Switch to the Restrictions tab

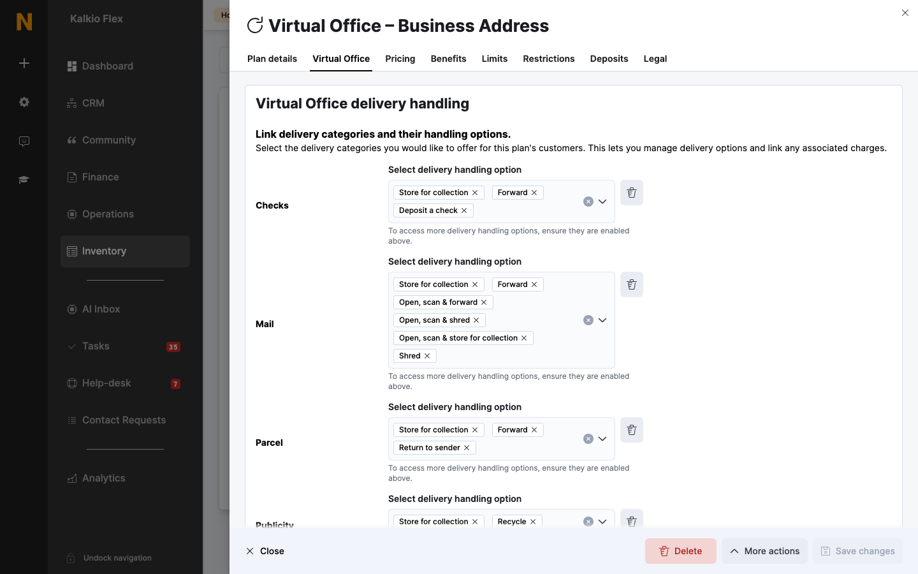coord(549,59)
